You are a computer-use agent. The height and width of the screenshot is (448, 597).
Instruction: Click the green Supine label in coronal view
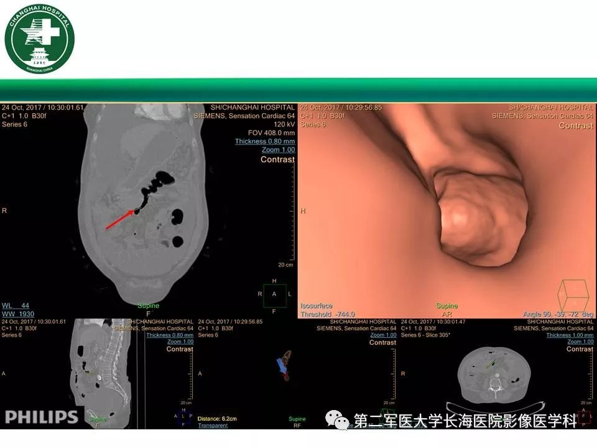pyautogui.click(x=148, y=306)
